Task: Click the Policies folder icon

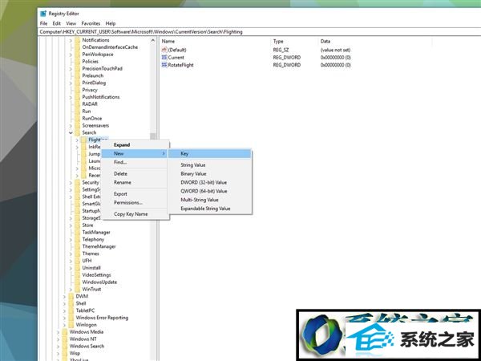Action: click(x=77, y=62)
